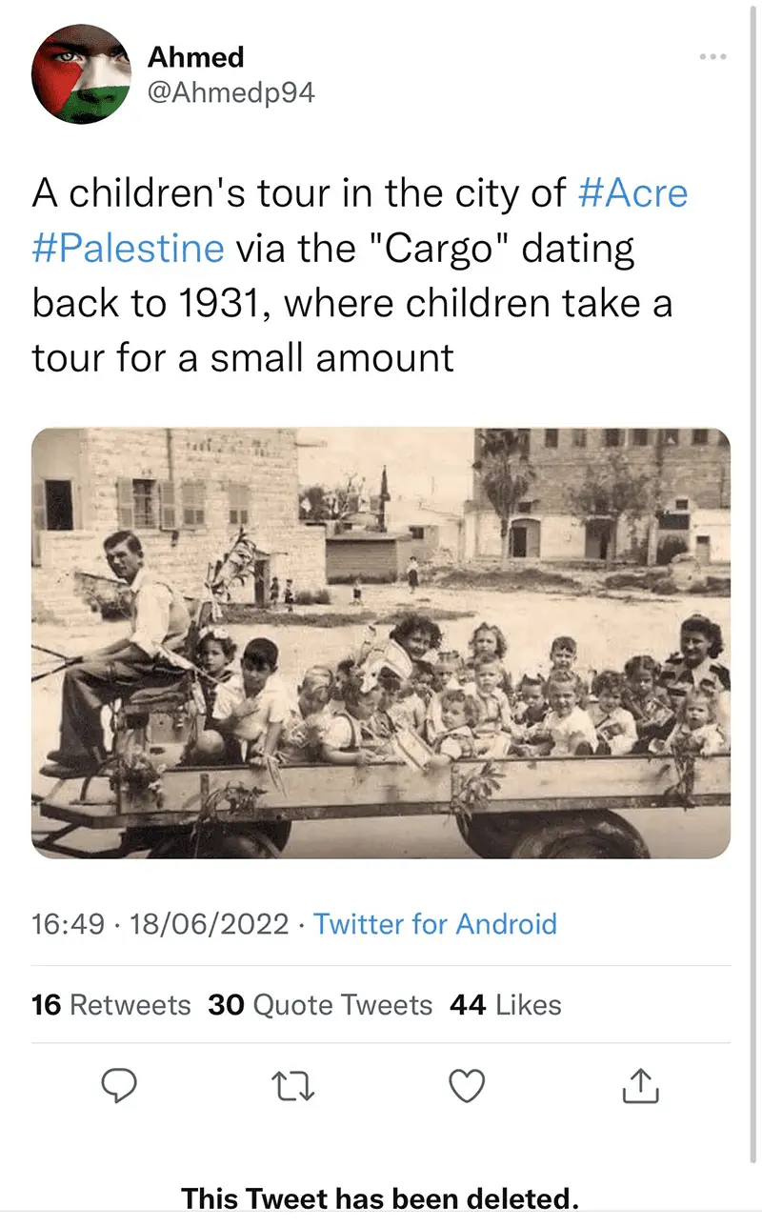762x1227 pixels.
Task: Enlarge the sepia photo of children on cart
Action: [381, 643]
